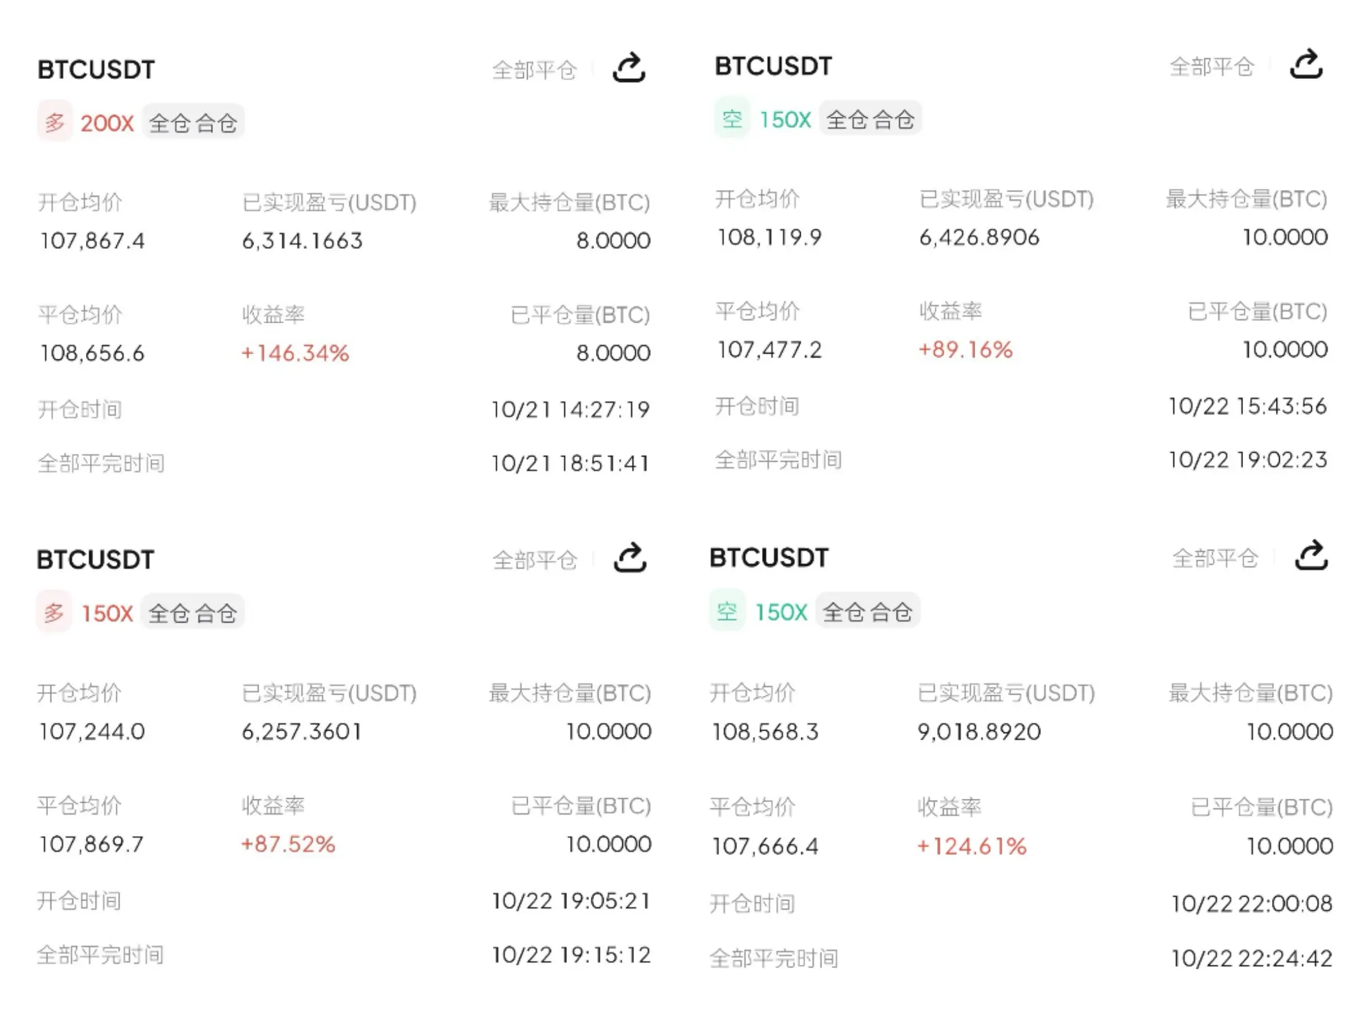Click the red 200X leverage label
This screenshot has height=1023, width=1365.
[107, 123]
